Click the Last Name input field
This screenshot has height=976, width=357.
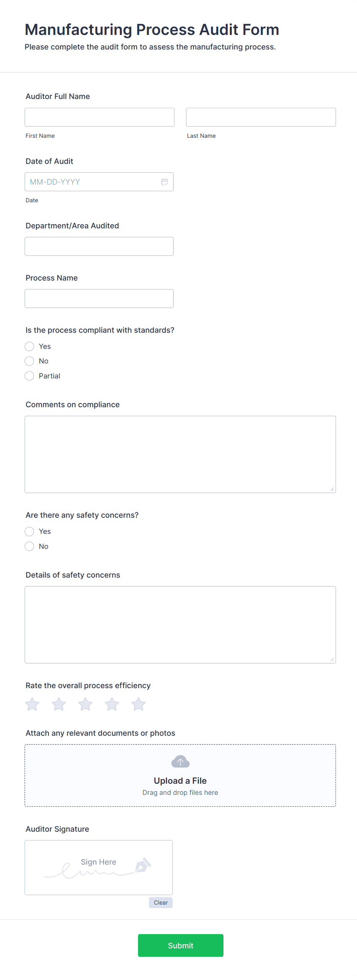(261, 117)
